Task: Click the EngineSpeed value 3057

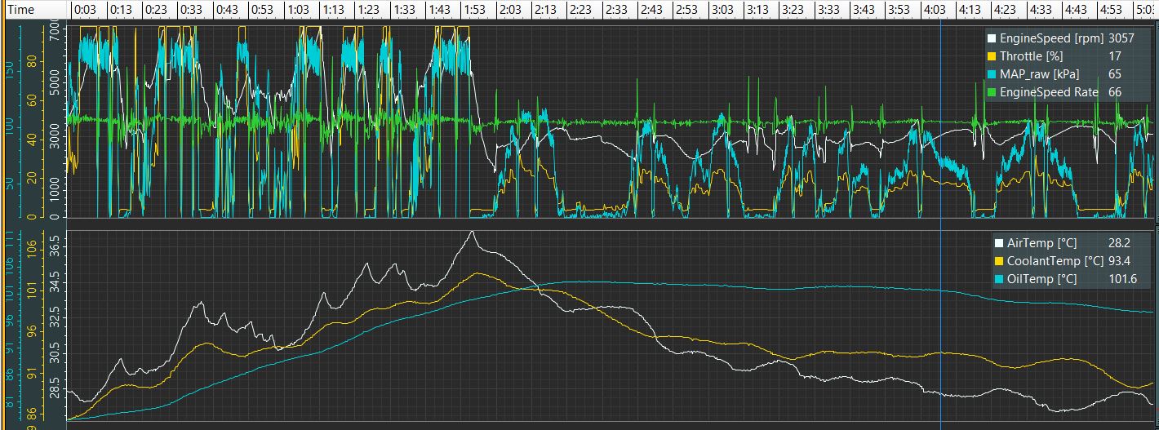Action: pyautogui.click(x=1121, y=38)
